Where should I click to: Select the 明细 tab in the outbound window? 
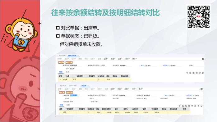click(61, 72)
